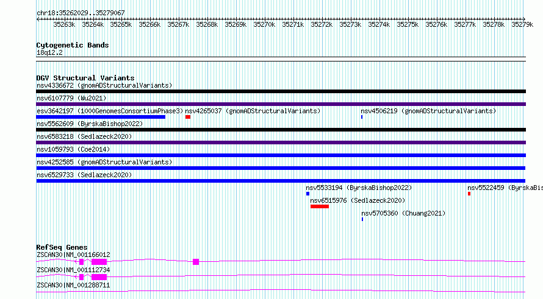Click the 35279k ruler tick label
The image size is (543, 299).
(522, 24)
